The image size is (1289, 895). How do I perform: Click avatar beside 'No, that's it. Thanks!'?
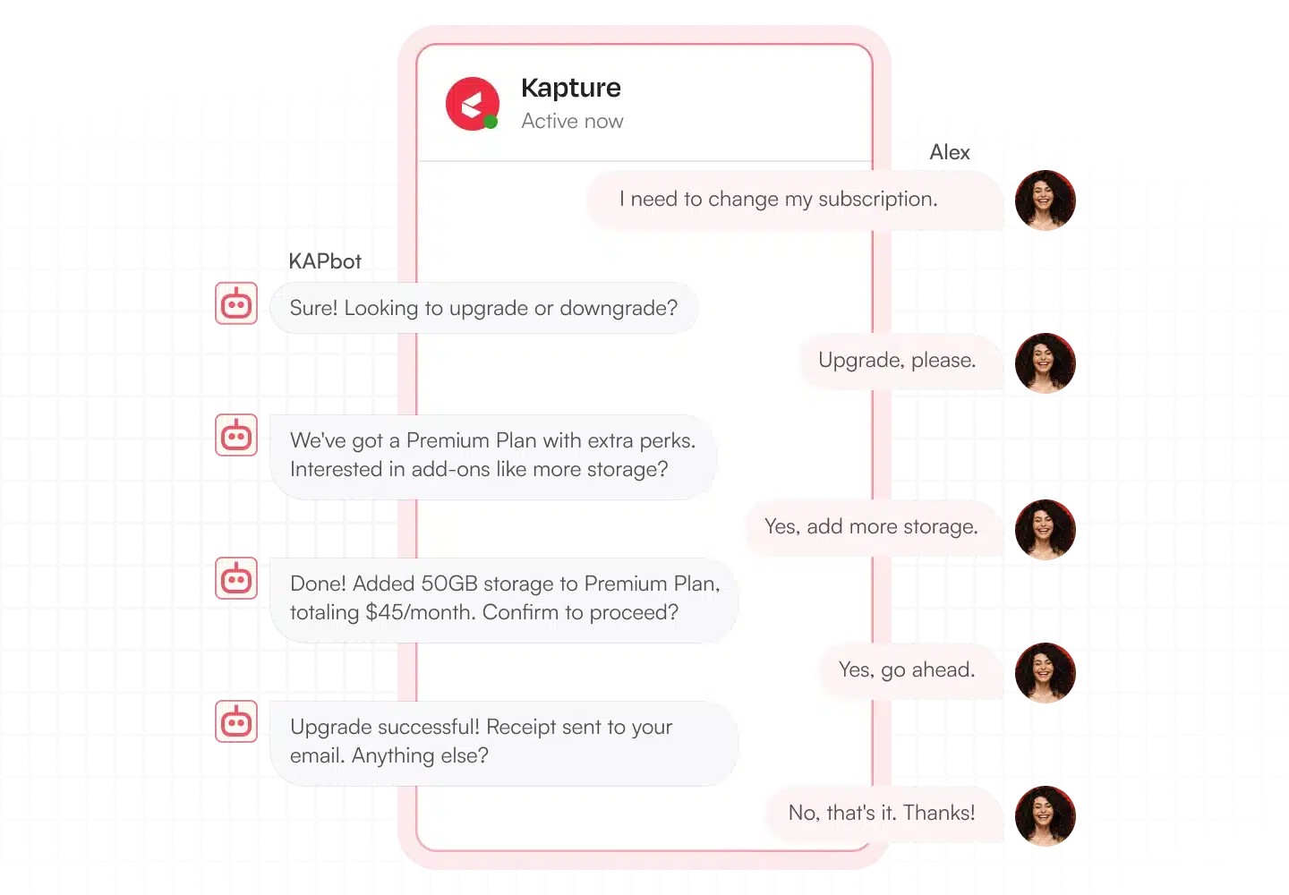[x=1045, y=816]
